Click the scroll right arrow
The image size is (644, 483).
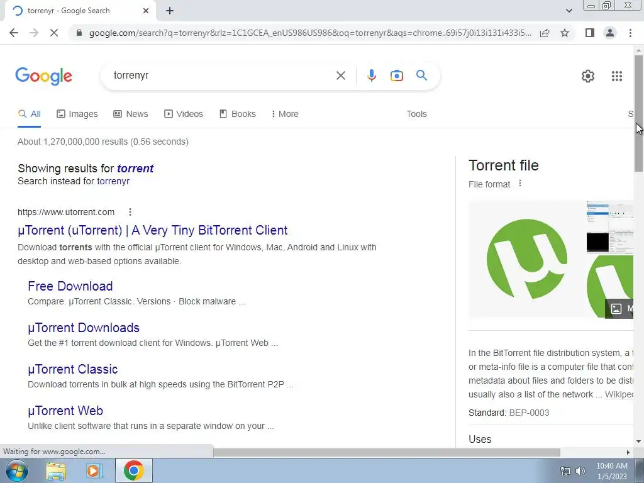click(x=628, y=452)
